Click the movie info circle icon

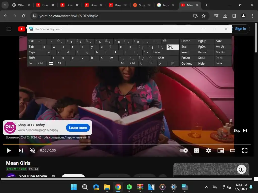242,169
